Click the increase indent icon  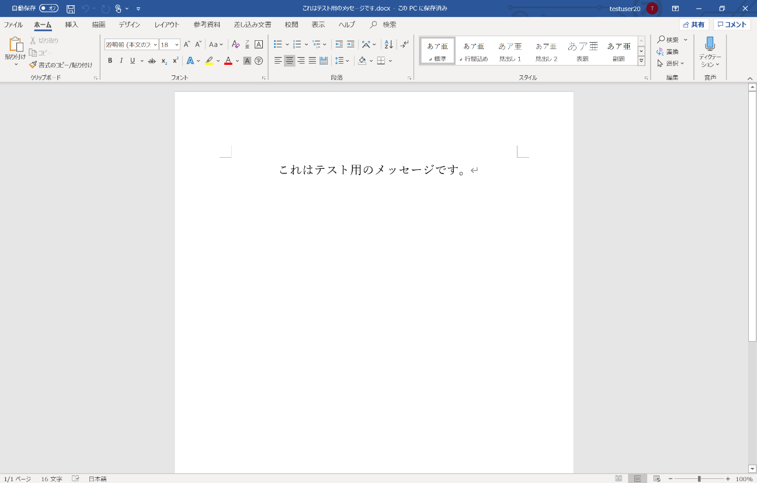click(350, 44)
